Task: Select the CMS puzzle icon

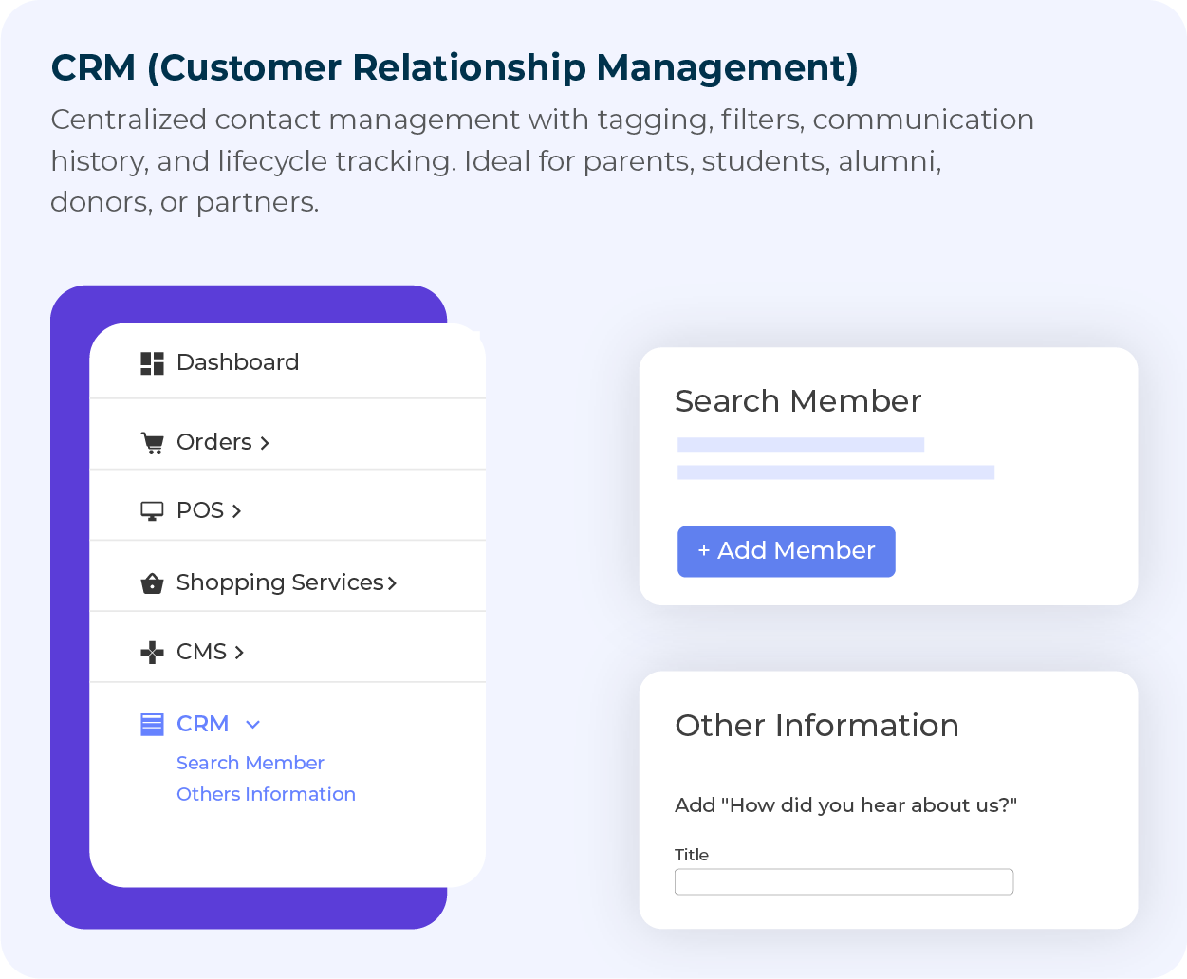Action: [153, 652]
